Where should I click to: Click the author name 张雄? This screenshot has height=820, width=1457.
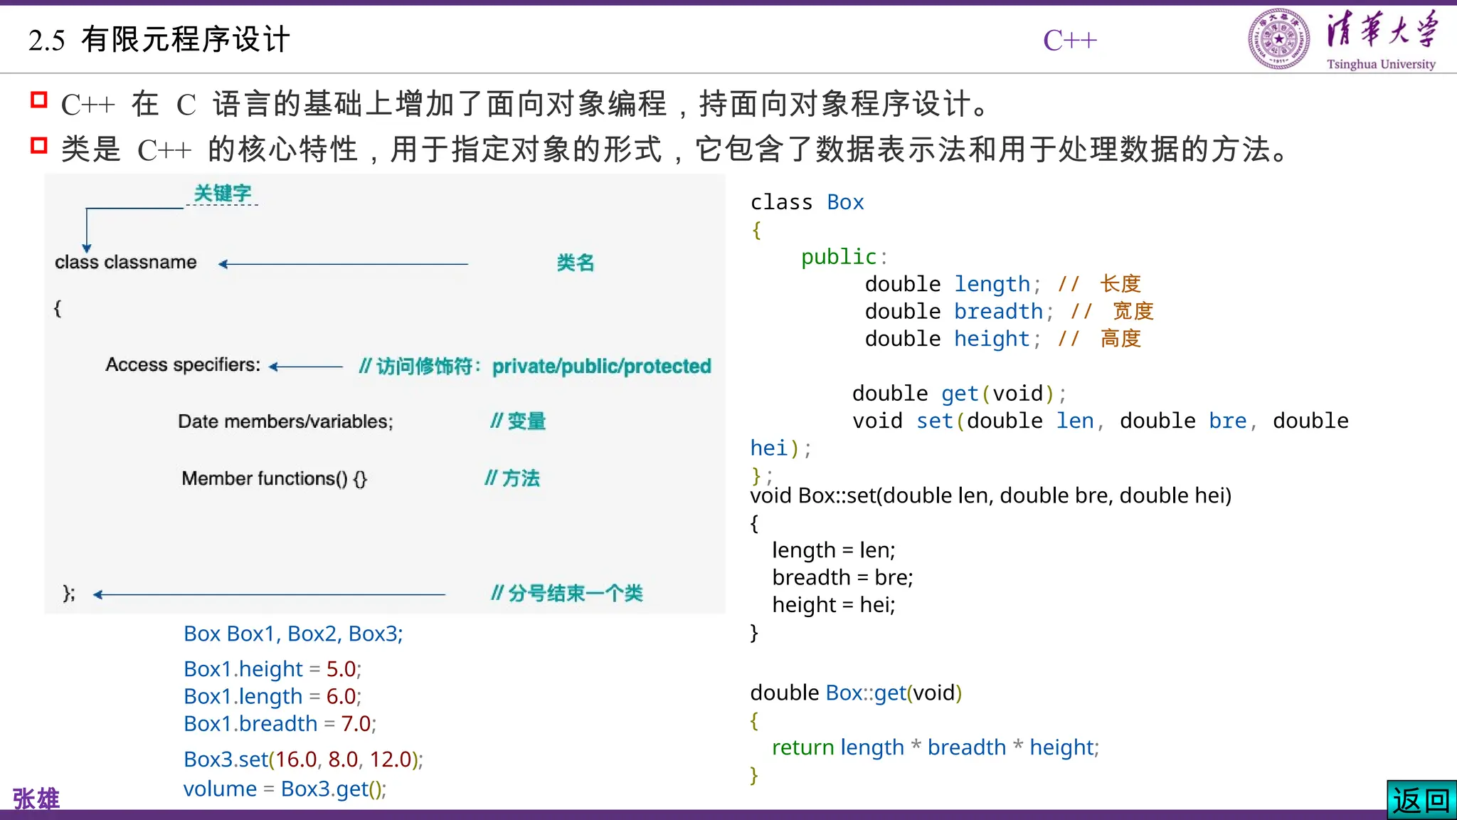tap(36, 799)
